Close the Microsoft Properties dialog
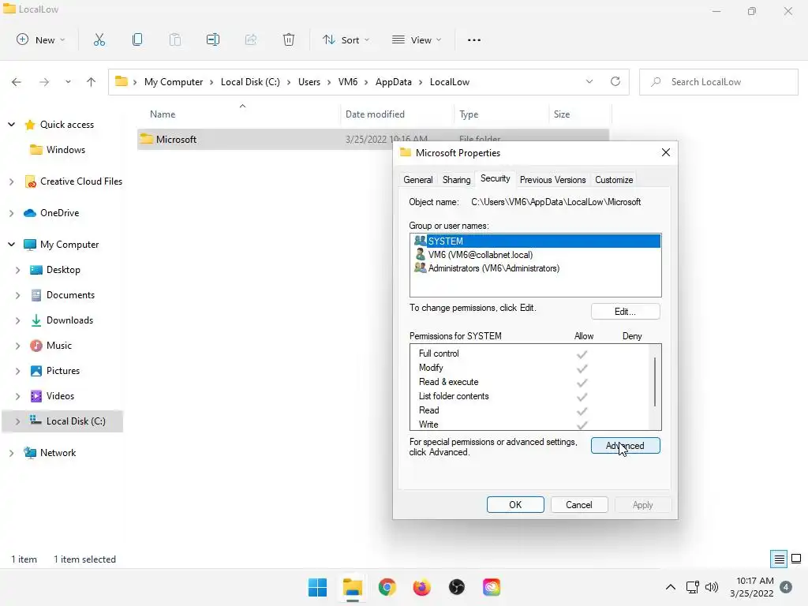 tap(666, 152)
